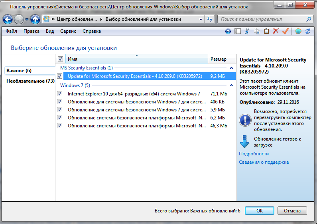The height and width of the screenshot is (224, 317).
Task: Click the scissors Cut icon in toolbar
Action: pyautogui.click(x=247, y=31)
